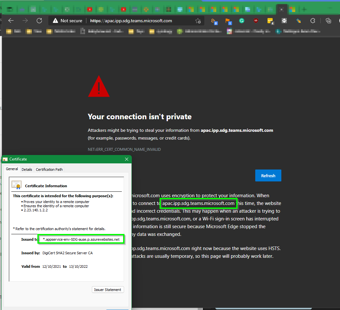Click the Issued to value *.appservice-env-SDG-ause.p.azurewebsites.net
The height and width of the screenshot is (310, 340).
(x=81, y=239)
